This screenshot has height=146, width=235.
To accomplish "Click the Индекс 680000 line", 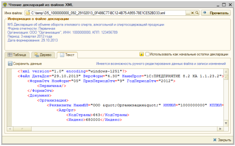I will click(94, 120).
